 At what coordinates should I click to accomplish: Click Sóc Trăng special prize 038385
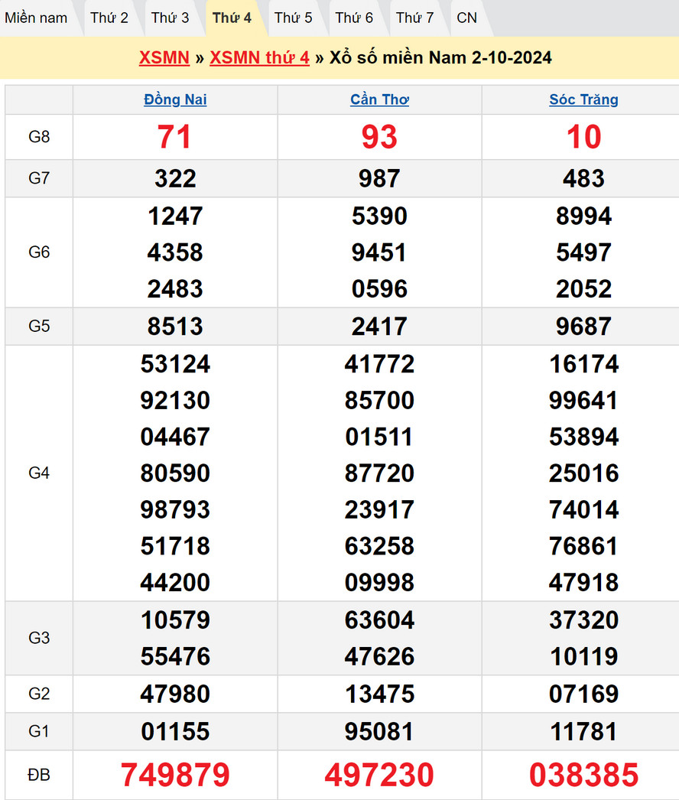point(583,775)
